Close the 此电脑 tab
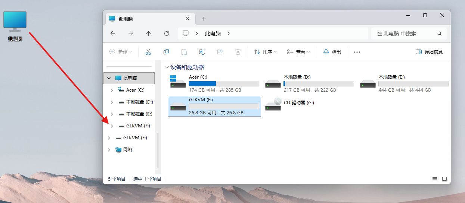Screen dimensions: 465x203 coord(187,19)
